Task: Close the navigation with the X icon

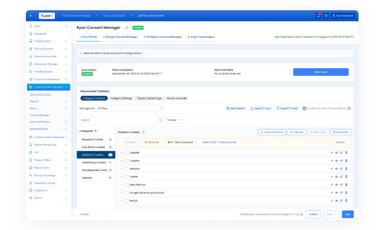Action: click(31, 16)
